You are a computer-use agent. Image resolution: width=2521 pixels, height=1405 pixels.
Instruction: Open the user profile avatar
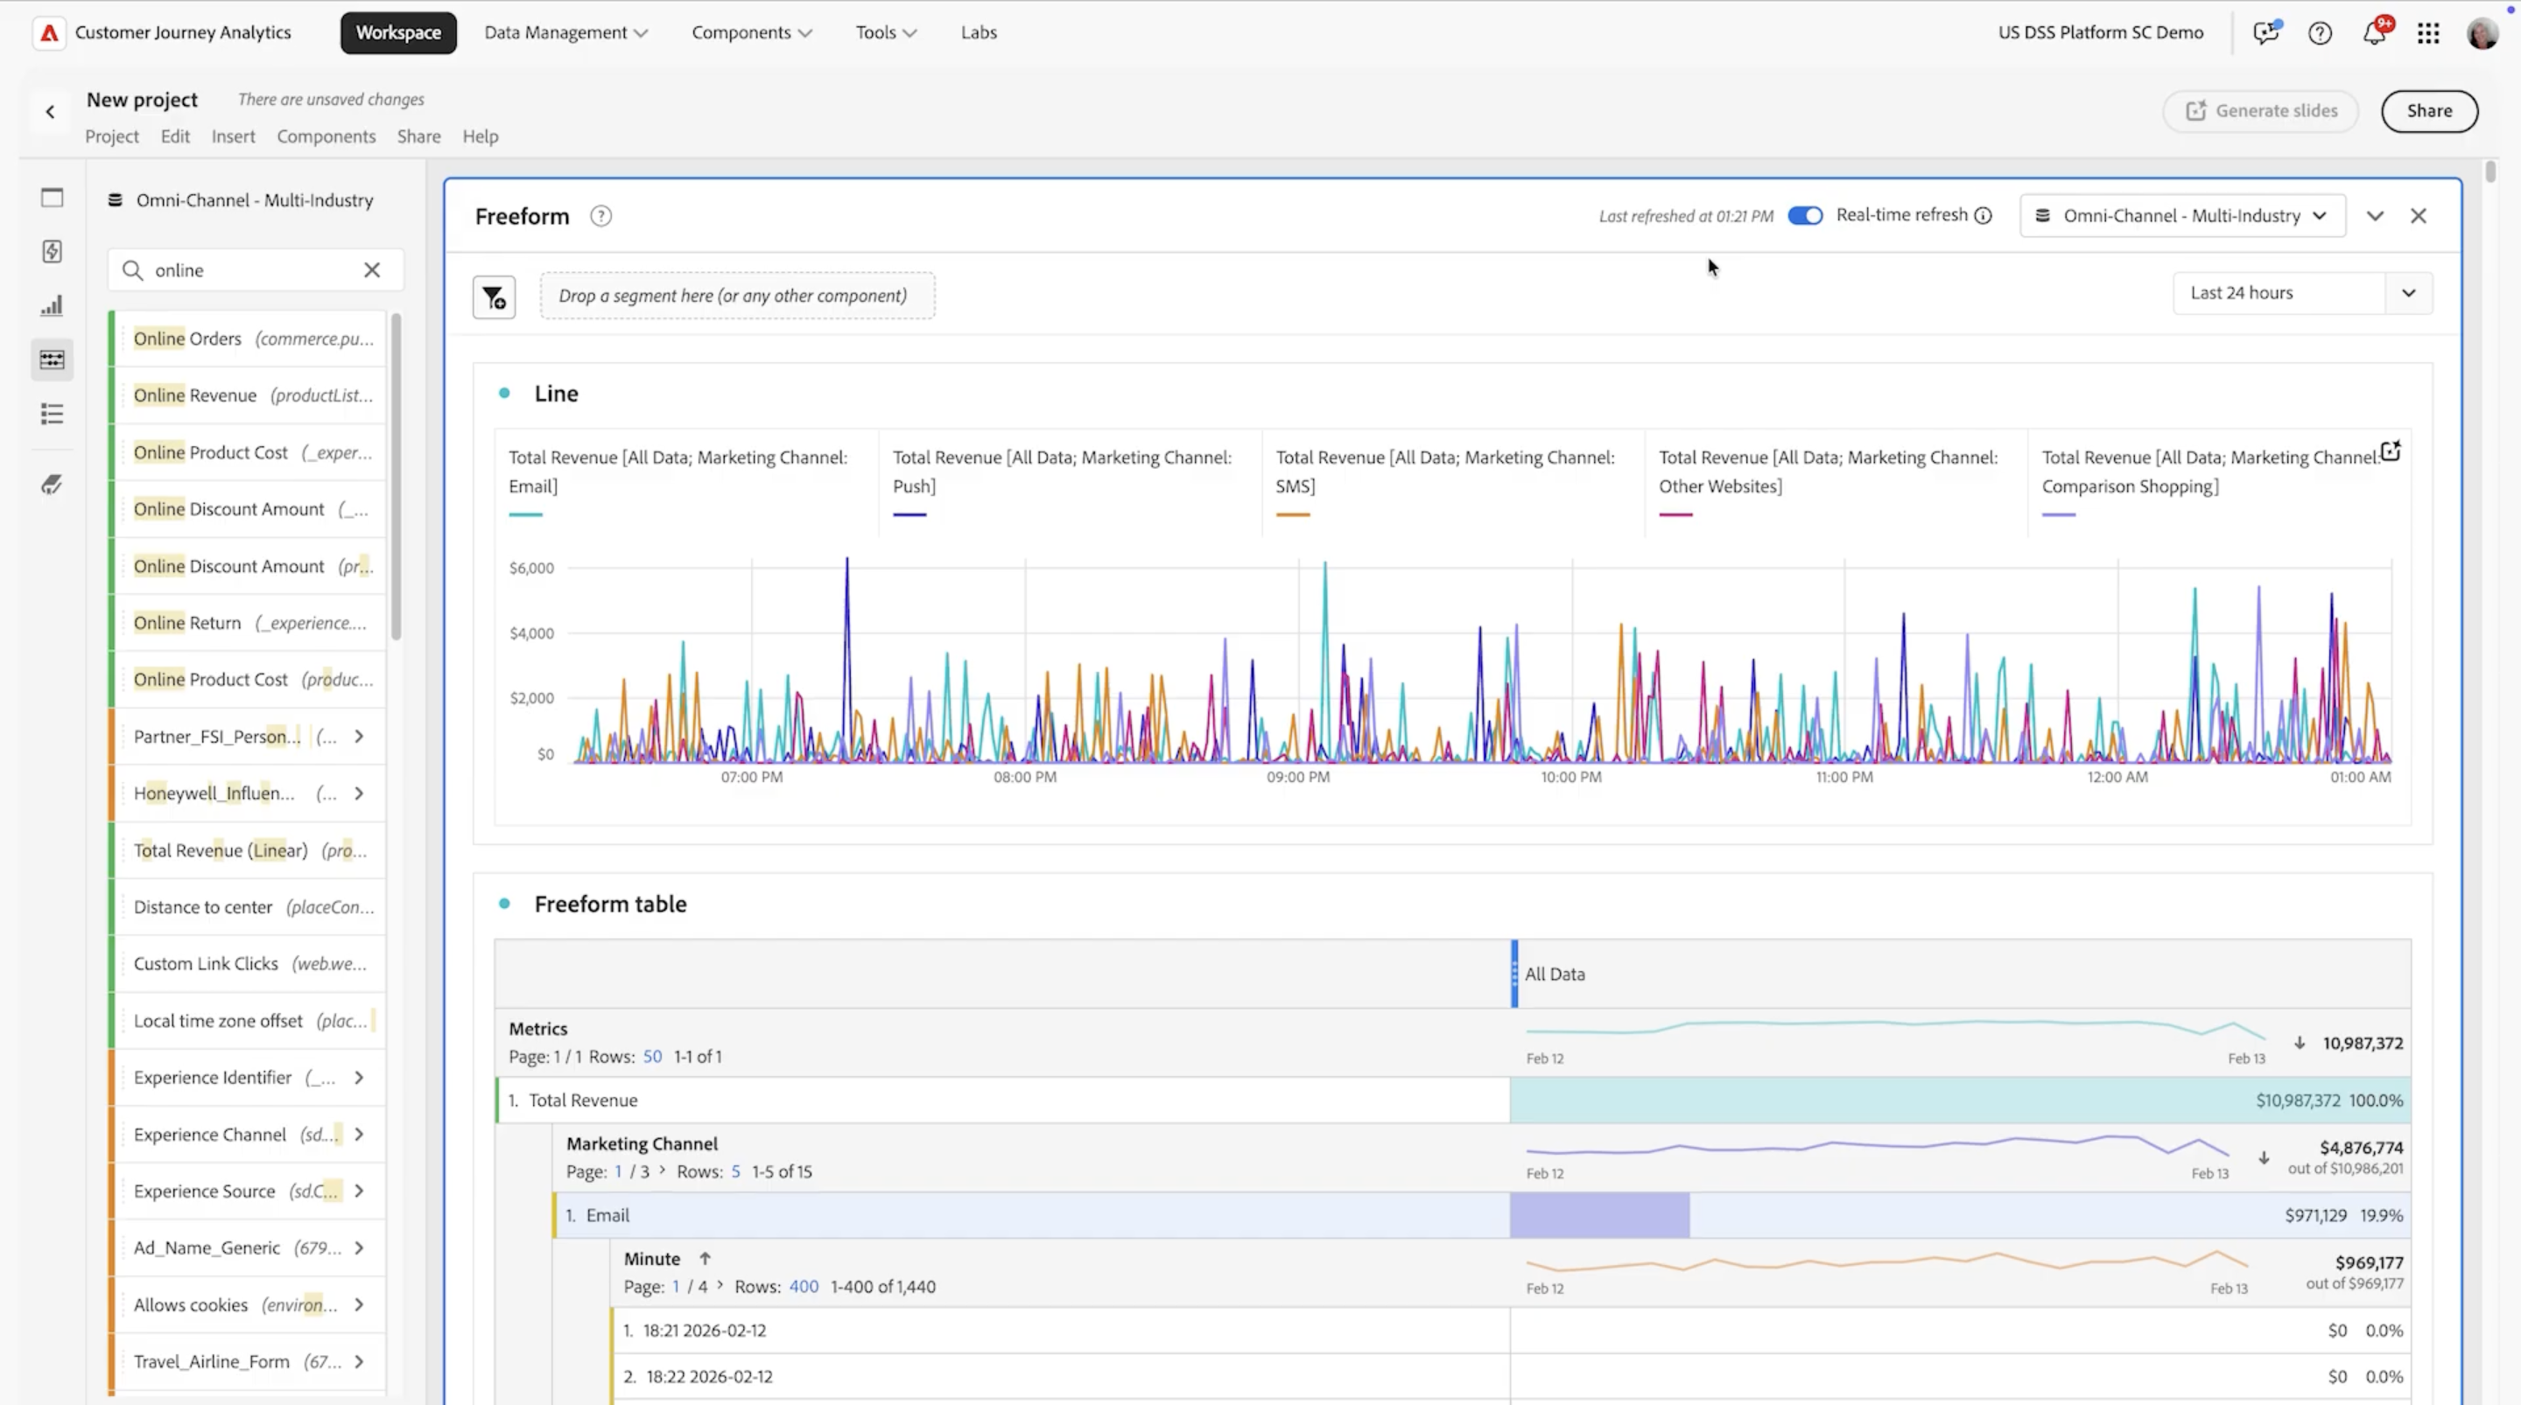[x=2482, y=33]
